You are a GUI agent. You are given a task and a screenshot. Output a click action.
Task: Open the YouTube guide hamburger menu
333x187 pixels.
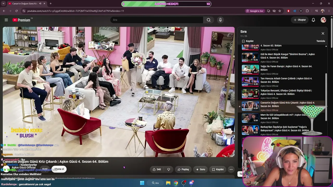click(x=6, y=20)
